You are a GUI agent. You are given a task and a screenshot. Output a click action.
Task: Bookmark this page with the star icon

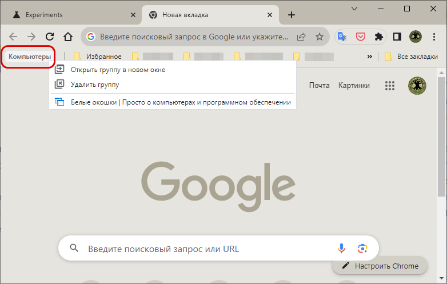pyautogui.click(x=320, y=37)
